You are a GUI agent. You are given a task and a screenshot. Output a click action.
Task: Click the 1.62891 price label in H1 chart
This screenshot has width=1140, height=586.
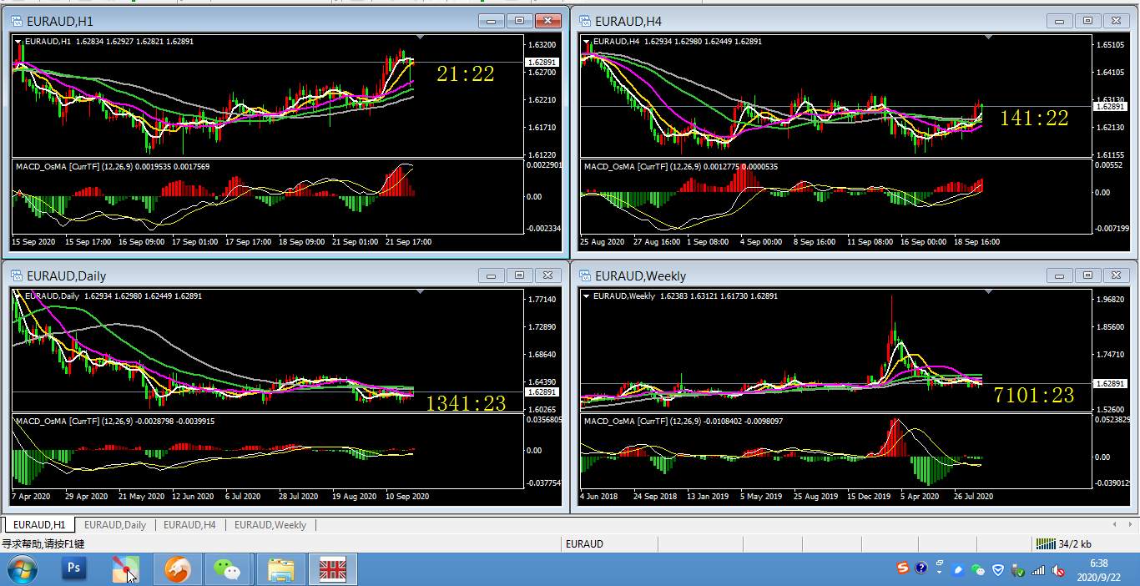click(542, 63)
